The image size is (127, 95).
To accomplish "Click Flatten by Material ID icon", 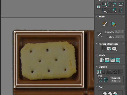I will [x=115, y=72].
